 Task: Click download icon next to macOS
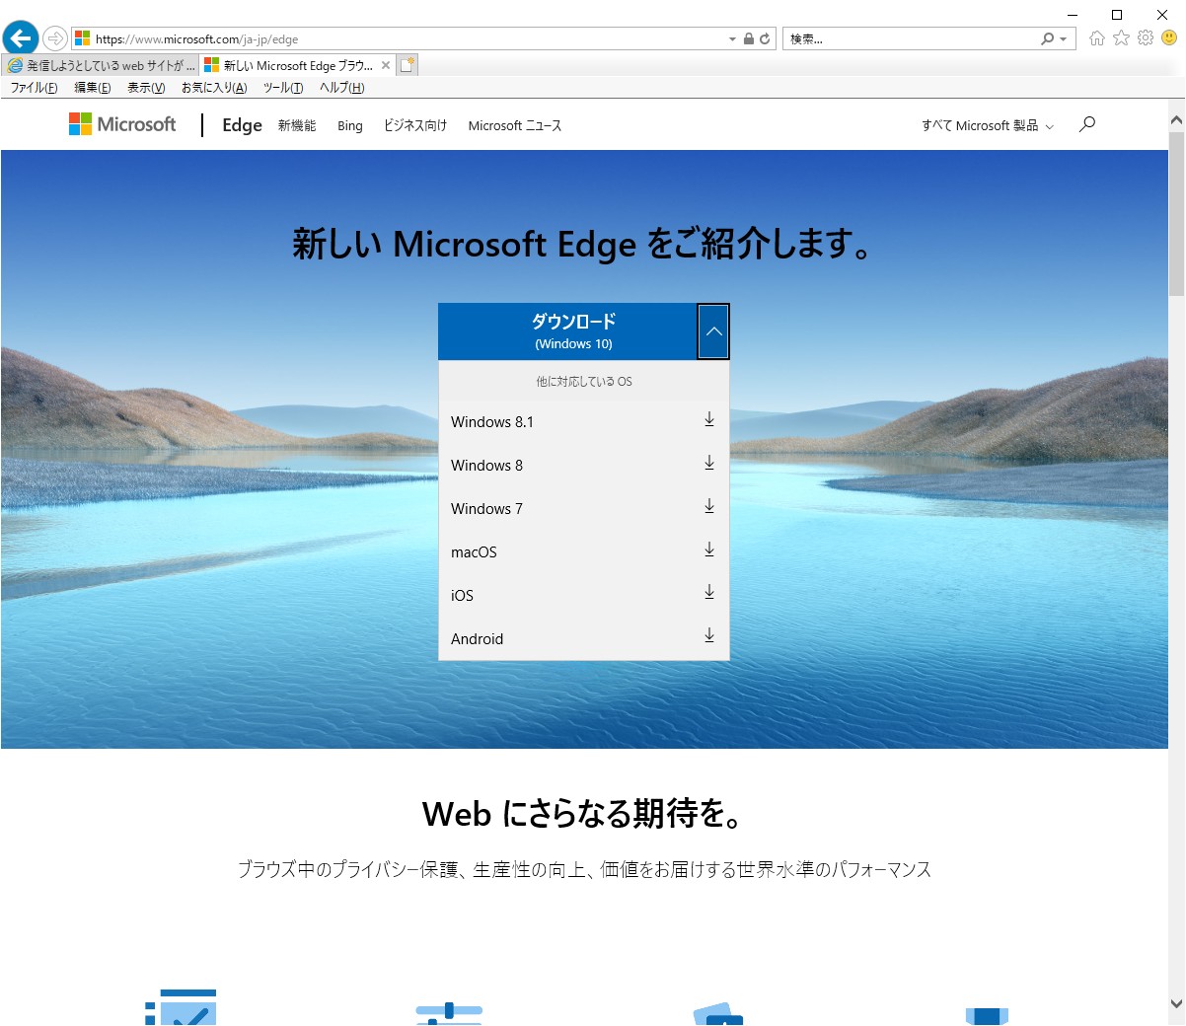click(709, 550)
